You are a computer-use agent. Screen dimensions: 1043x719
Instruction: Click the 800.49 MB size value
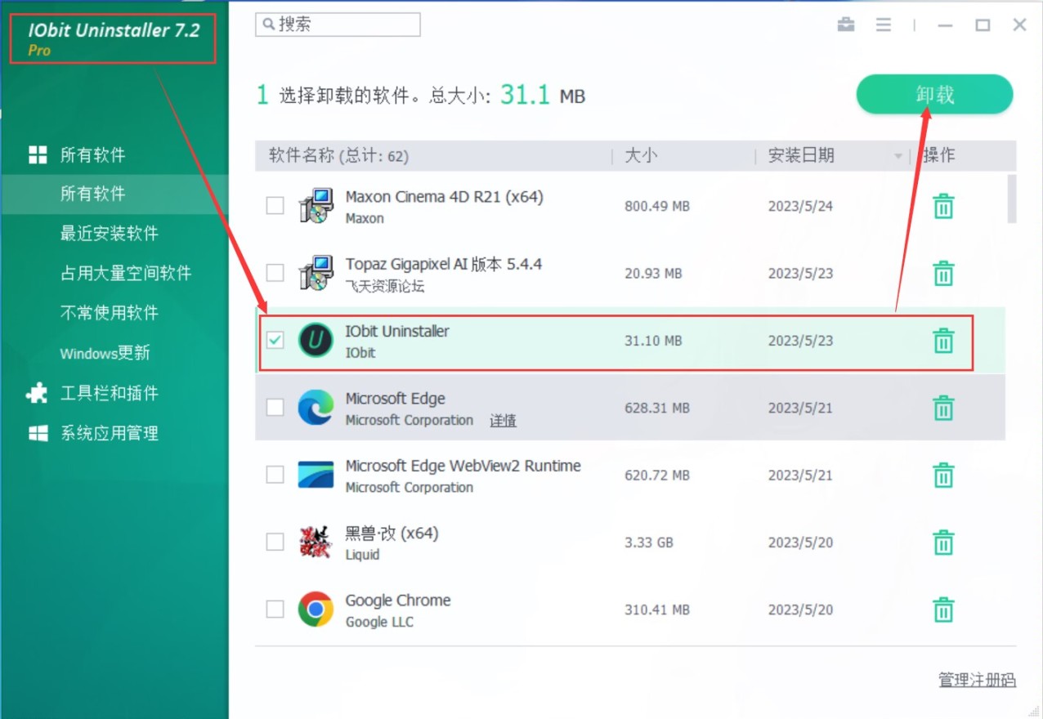[657, 207]
